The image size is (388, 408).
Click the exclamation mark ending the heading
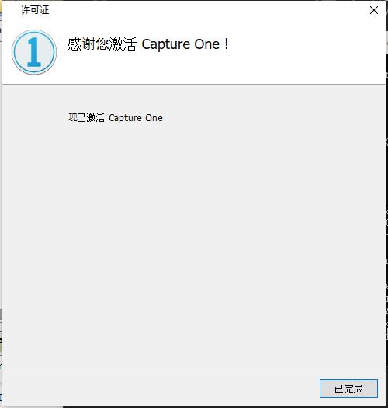point(226,44)
